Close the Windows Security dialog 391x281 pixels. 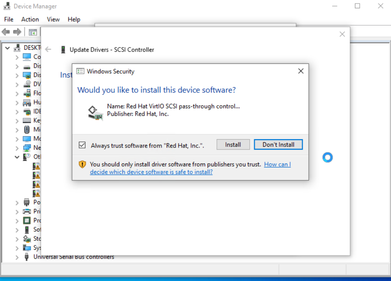(301, 71)
